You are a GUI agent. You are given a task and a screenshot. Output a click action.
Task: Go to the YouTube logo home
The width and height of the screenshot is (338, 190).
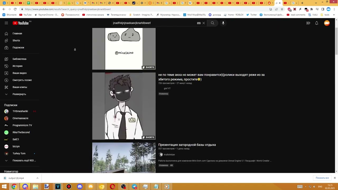click(21, 23)
